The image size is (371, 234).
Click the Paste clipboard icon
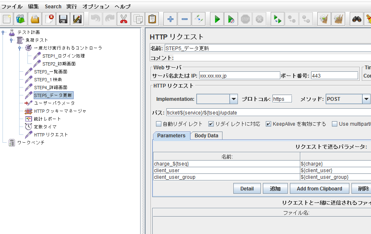(x=152, y=19)
